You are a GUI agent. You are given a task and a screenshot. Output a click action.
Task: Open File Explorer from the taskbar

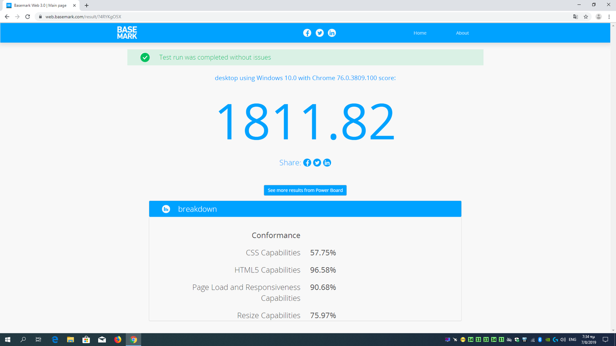(x=70, y=340)
